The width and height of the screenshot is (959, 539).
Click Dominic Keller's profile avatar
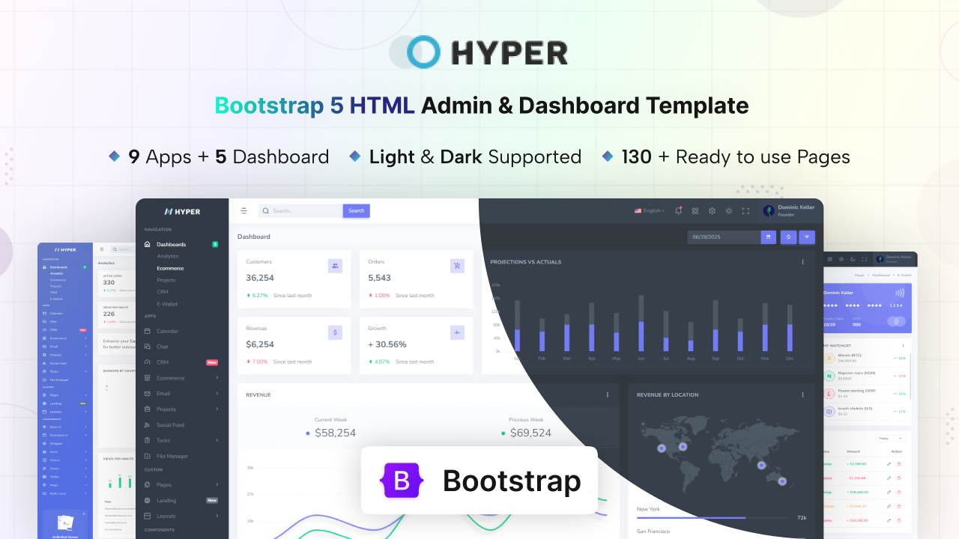point(769,211)
